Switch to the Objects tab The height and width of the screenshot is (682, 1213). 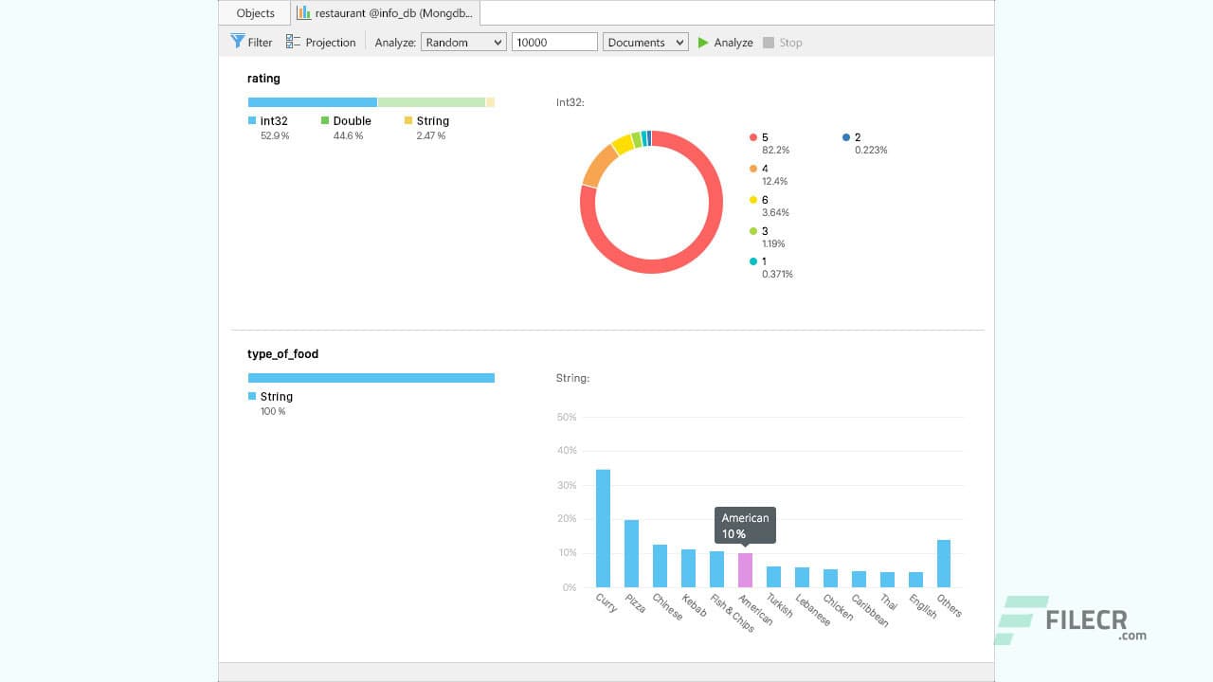(x=253, y=12)
